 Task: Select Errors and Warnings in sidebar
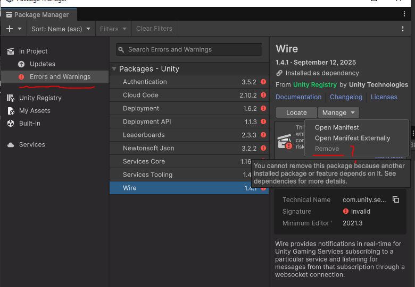(55, 77)
